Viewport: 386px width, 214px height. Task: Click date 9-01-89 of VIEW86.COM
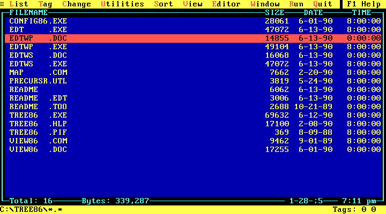[316, 141]
